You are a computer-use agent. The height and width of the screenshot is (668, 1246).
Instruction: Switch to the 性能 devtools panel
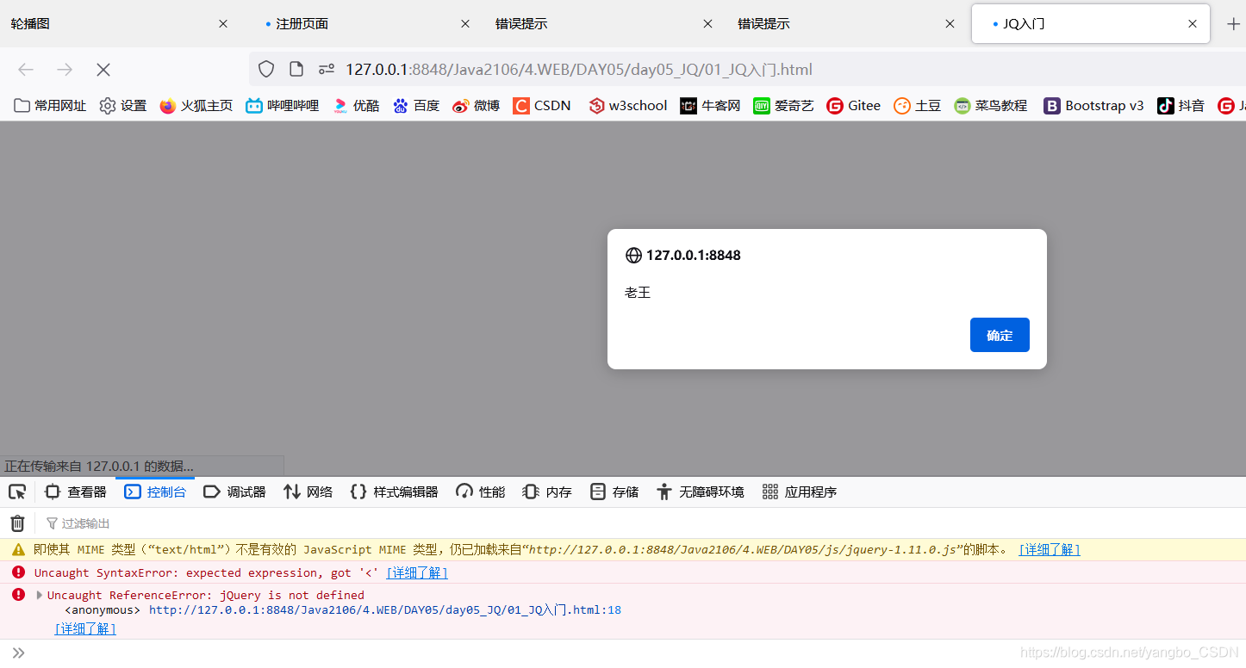pyautogui.click(x=480, y=492)
